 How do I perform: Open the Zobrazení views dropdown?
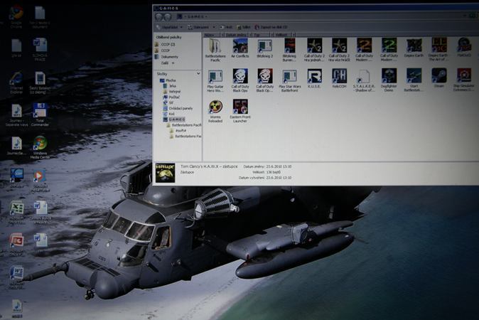tap(201, 27)
